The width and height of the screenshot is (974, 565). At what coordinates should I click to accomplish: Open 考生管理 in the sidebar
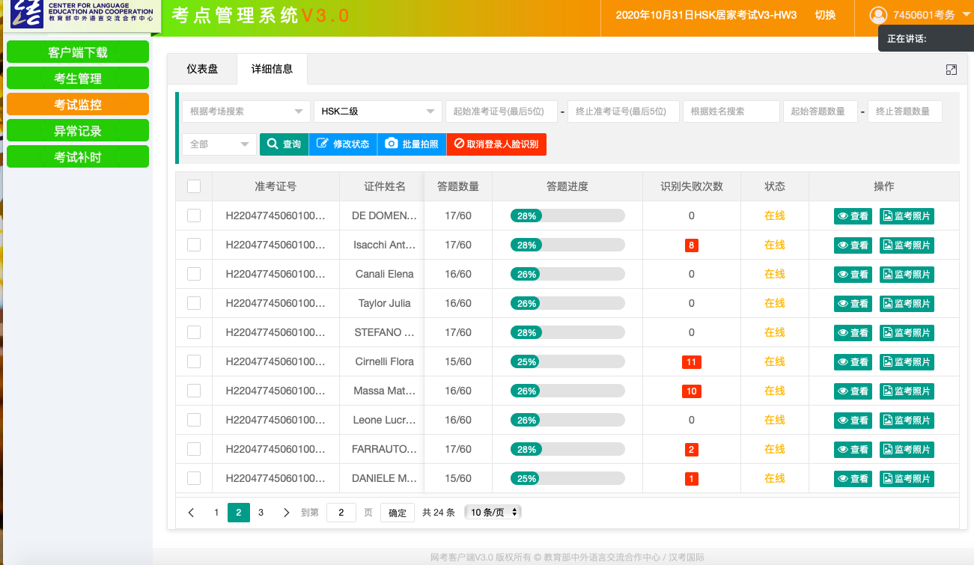(78, 79)
